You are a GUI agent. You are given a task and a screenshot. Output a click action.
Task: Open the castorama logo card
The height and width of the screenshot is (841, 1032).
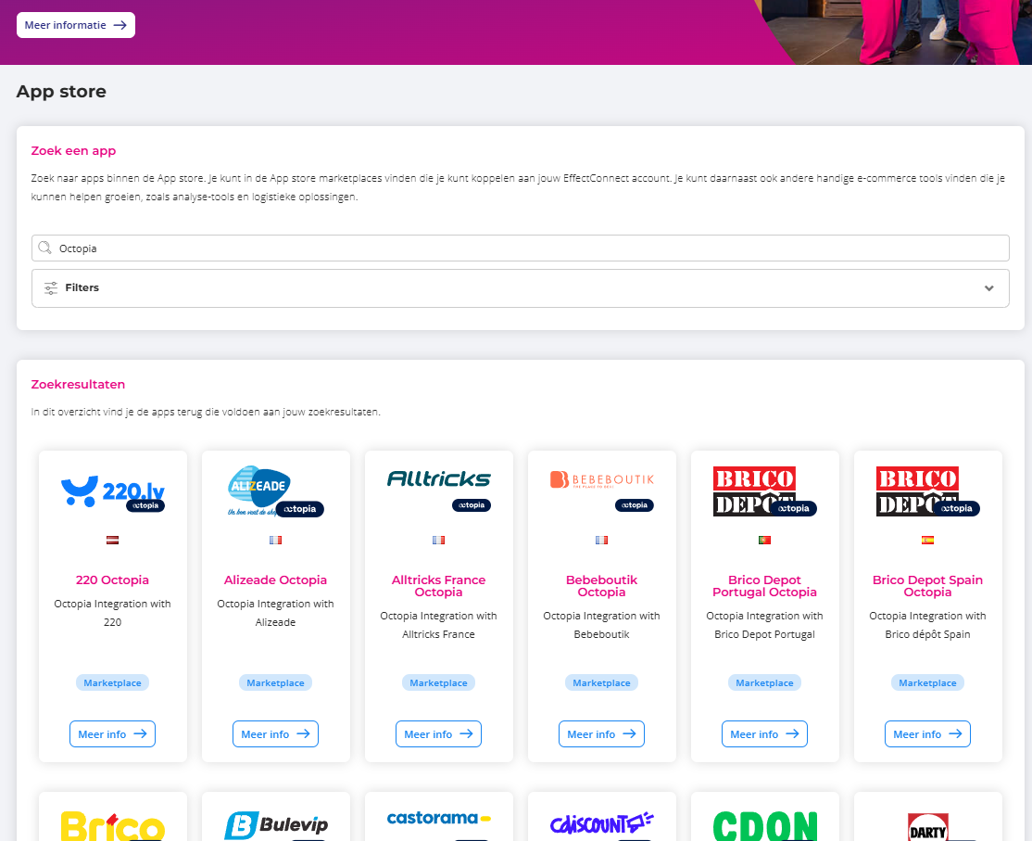click(x=439, y=820)
